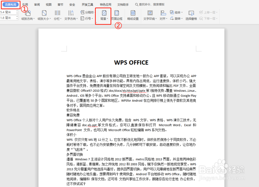The image size is (259, 187).
Task: Open the 视图 tab
Action: tap(49, 5)
